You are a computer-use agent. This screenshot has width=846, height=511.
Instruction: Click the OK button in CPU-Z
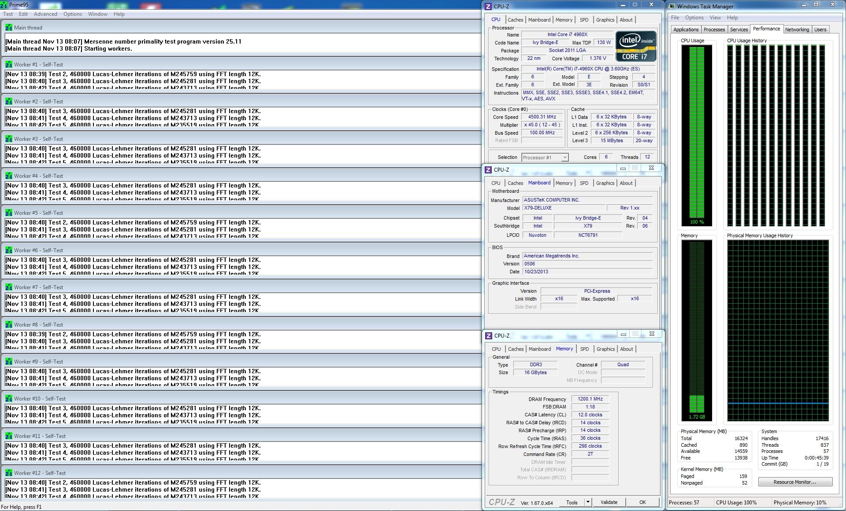[x=642, y=502]
